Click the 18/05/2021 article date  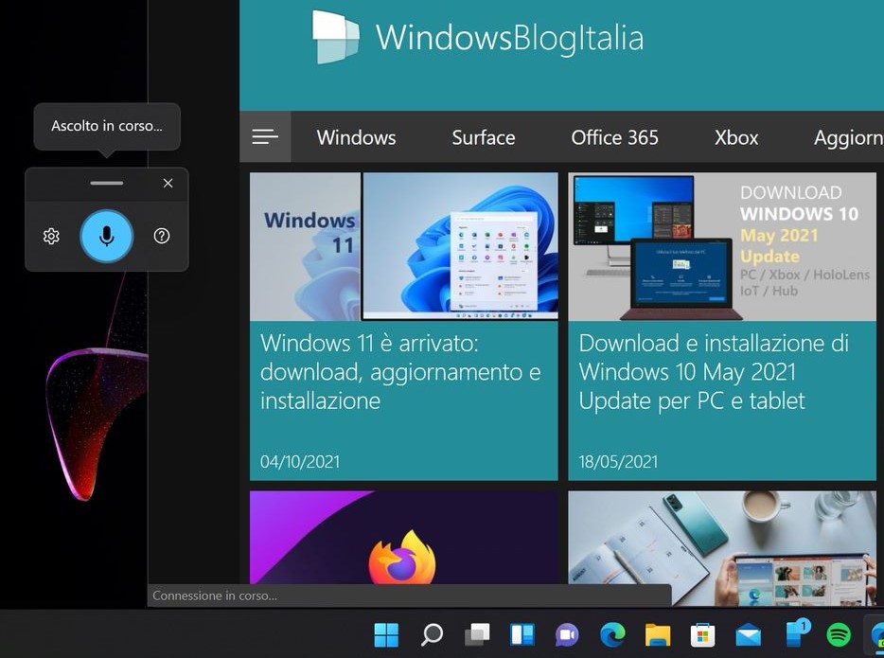pyautogui.click(x=618, y=462)
